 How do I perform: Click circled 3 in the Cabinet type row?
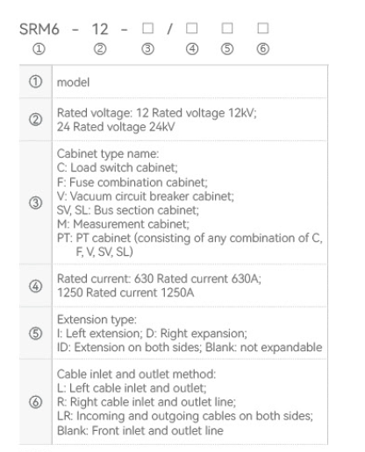coord(36,202)
